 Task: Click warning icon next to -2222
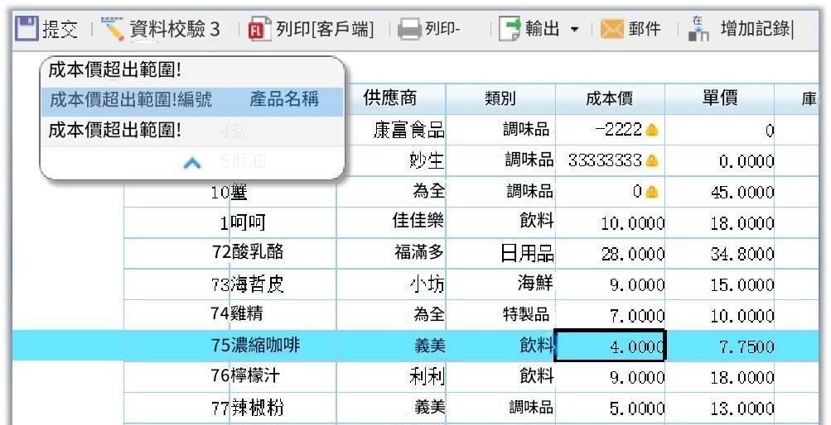click(x=652, y=130)
